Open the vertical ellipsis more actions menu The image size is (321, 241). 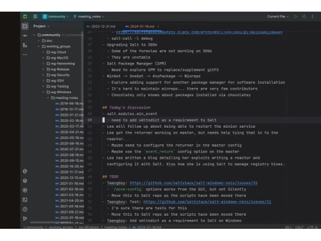[313, 17]
